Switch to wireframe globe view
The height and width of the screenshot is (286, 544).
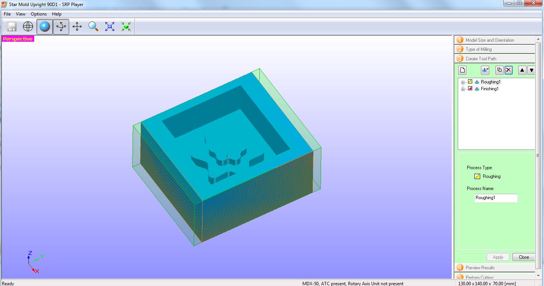tap(28, 27)
